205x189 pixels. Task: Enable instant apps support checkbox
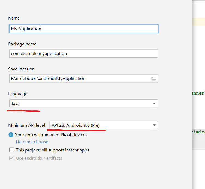[x=12, y=150]
